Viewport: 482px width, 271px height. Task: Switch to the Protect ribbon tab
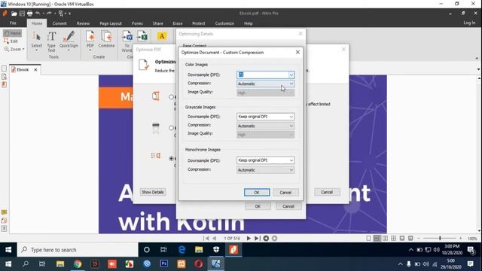(x=199, y=23)
